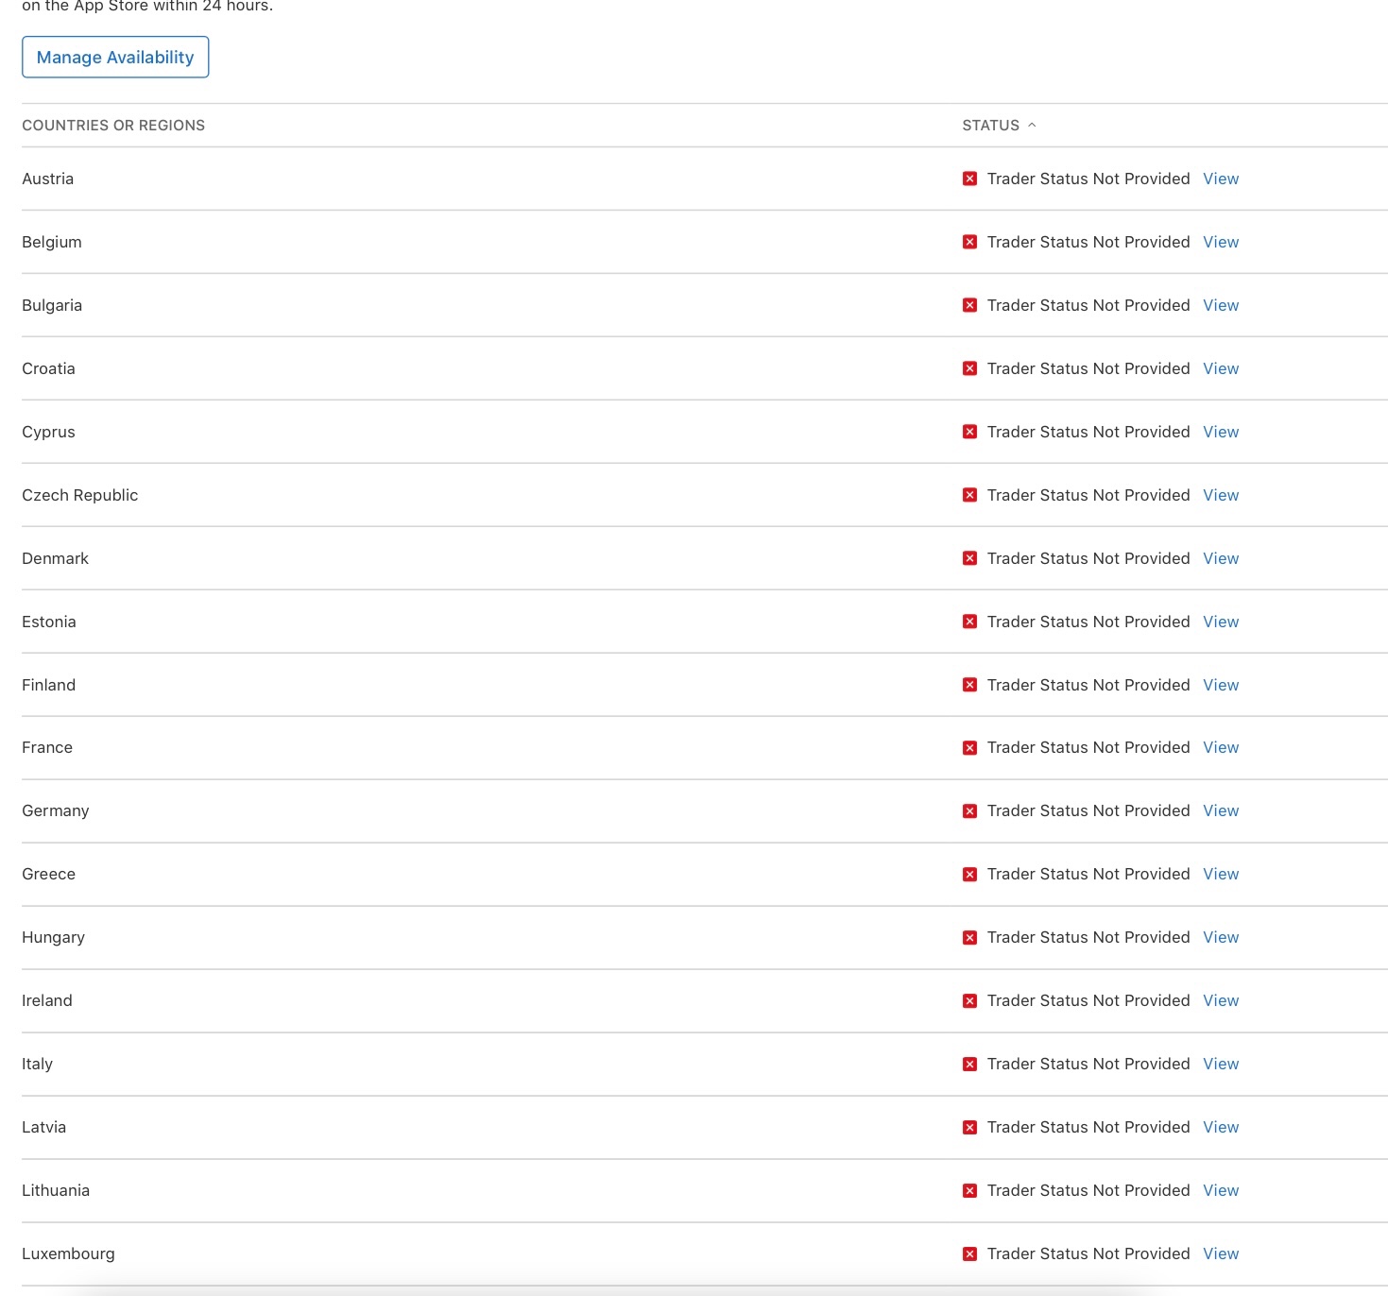
Task: Click red error icon in Latvia row
Action: click(x=969, y=1128)
